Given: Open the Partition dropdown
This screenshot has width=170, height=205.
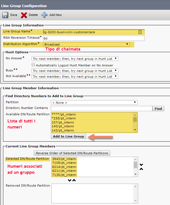Looking at the screenshot, I should (x=94, y=103).
